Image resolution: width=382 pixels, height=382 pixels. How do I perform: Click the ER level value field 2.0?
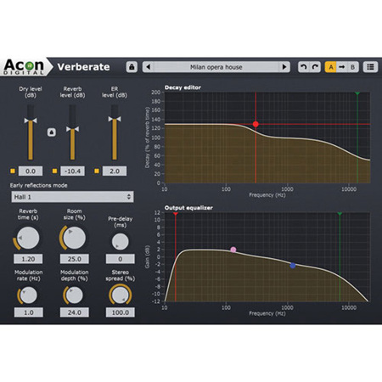115,171
